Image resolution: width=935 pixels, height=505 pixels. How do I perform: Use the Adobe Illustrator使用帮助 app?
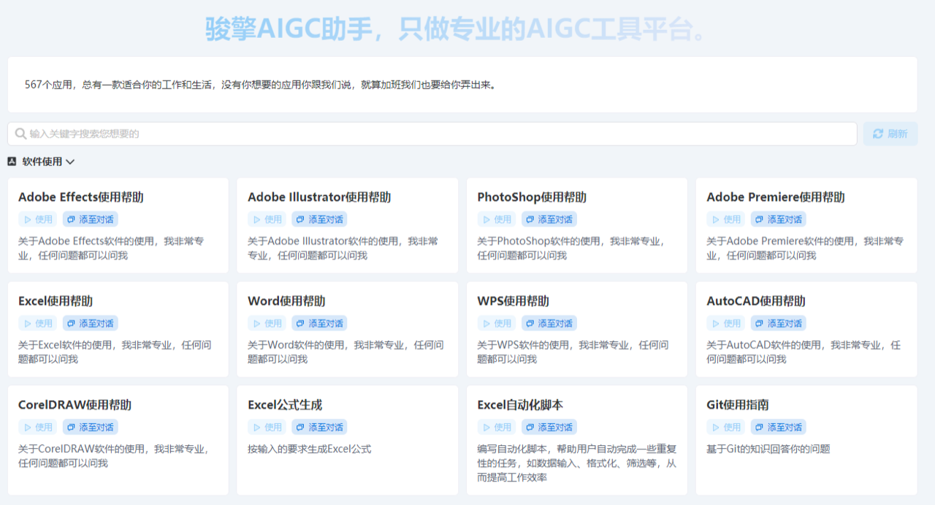pyautogui.click(x=267, y=219)
